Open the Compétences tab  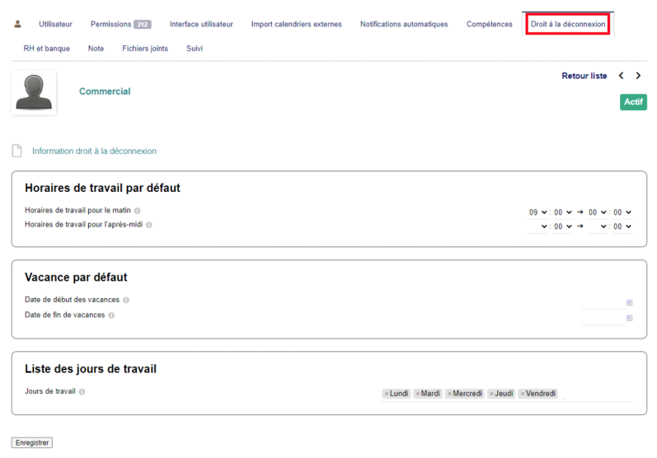coord(489,24)
